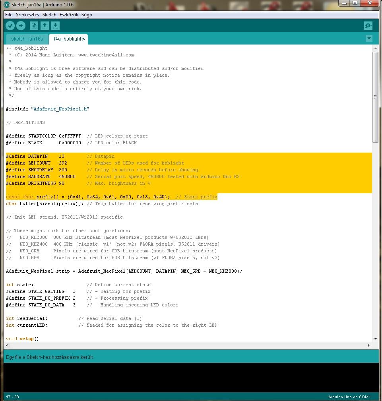Select the t4a_boblight tab
This screenshot has width=382, height=401.
[x=68, y=39]
